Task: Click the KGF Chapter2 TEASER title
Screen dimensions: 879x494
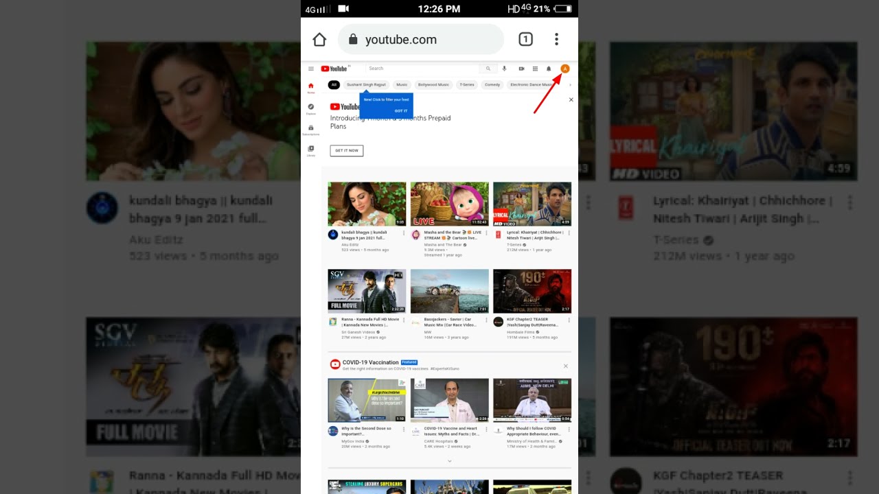Action: pos(534,322)
